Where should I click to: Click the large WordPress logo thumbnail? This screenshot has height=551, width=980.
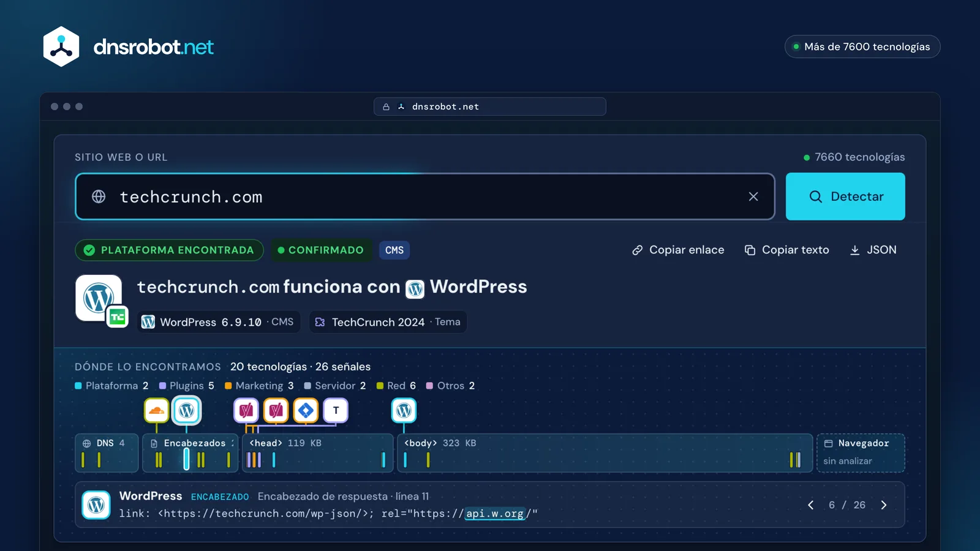point(98,298)
